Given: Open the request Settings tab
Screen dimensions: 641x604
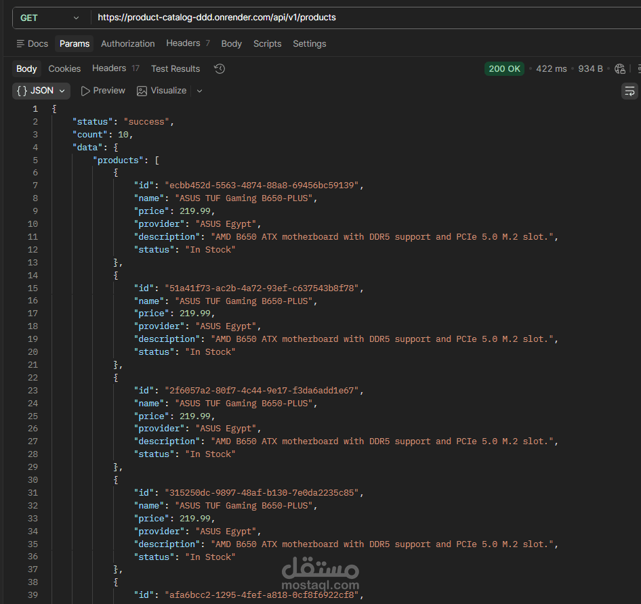Looking at the screenshot, I should pos(310,44).
